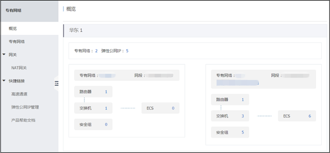Click the 弹性公网IP count of 5

pos(127,51)
